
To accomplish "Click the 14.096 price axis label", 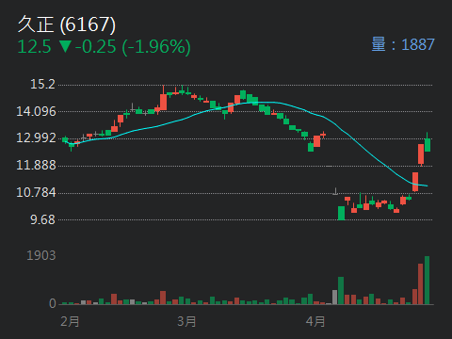I will click(36, 111).
